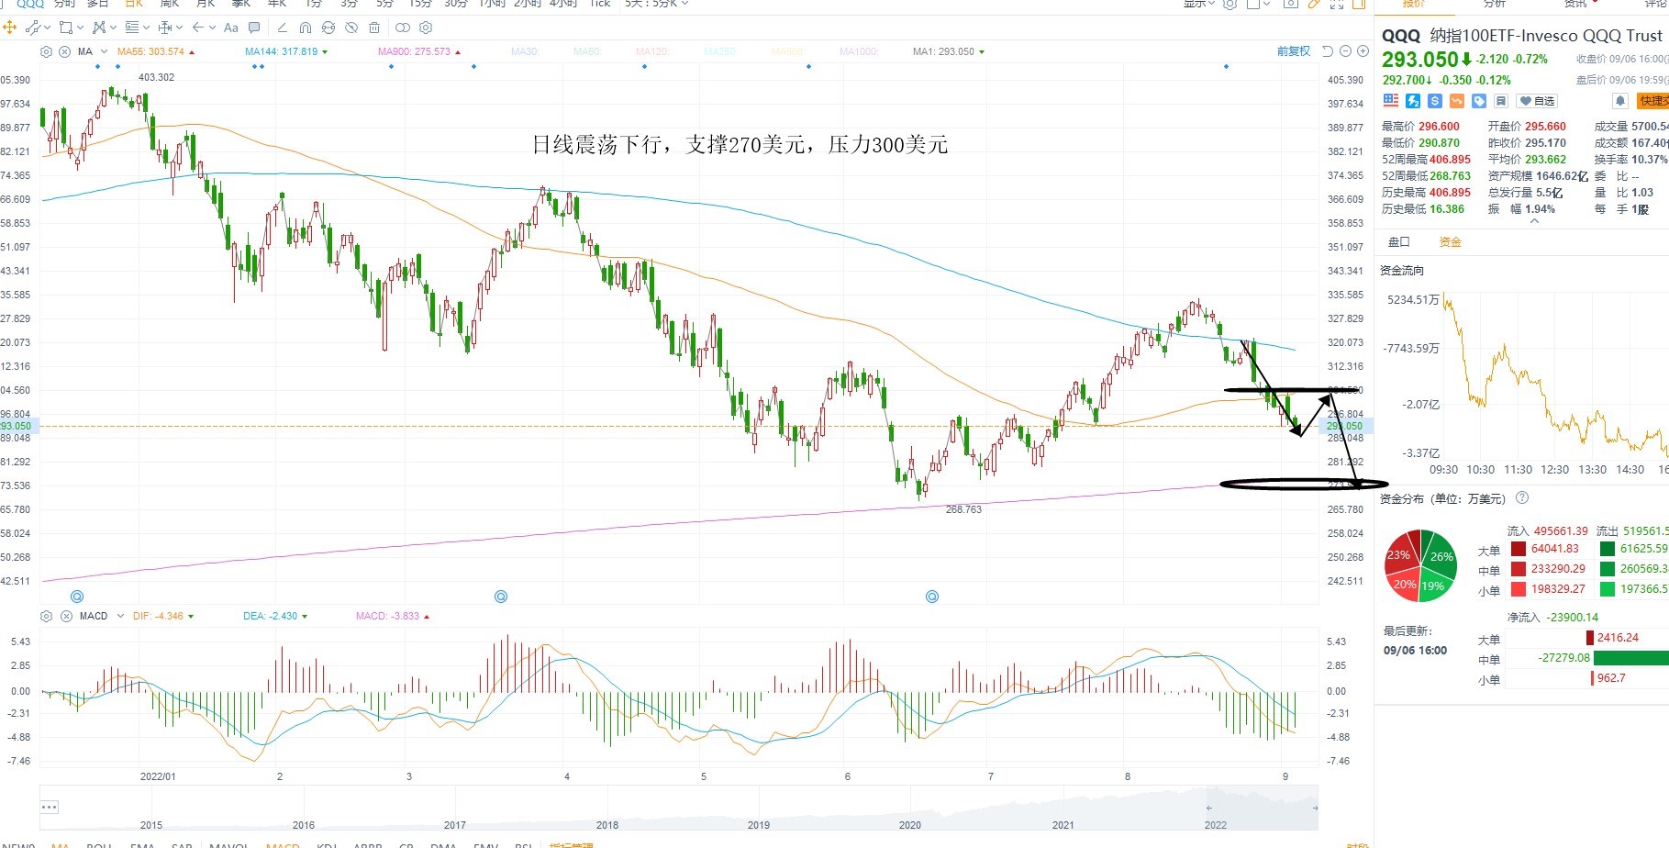
Task: Click the orange chart badge icon
Action: point(1457,101)
